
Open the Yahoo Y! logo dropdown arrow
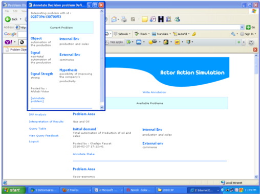(15, 42)
